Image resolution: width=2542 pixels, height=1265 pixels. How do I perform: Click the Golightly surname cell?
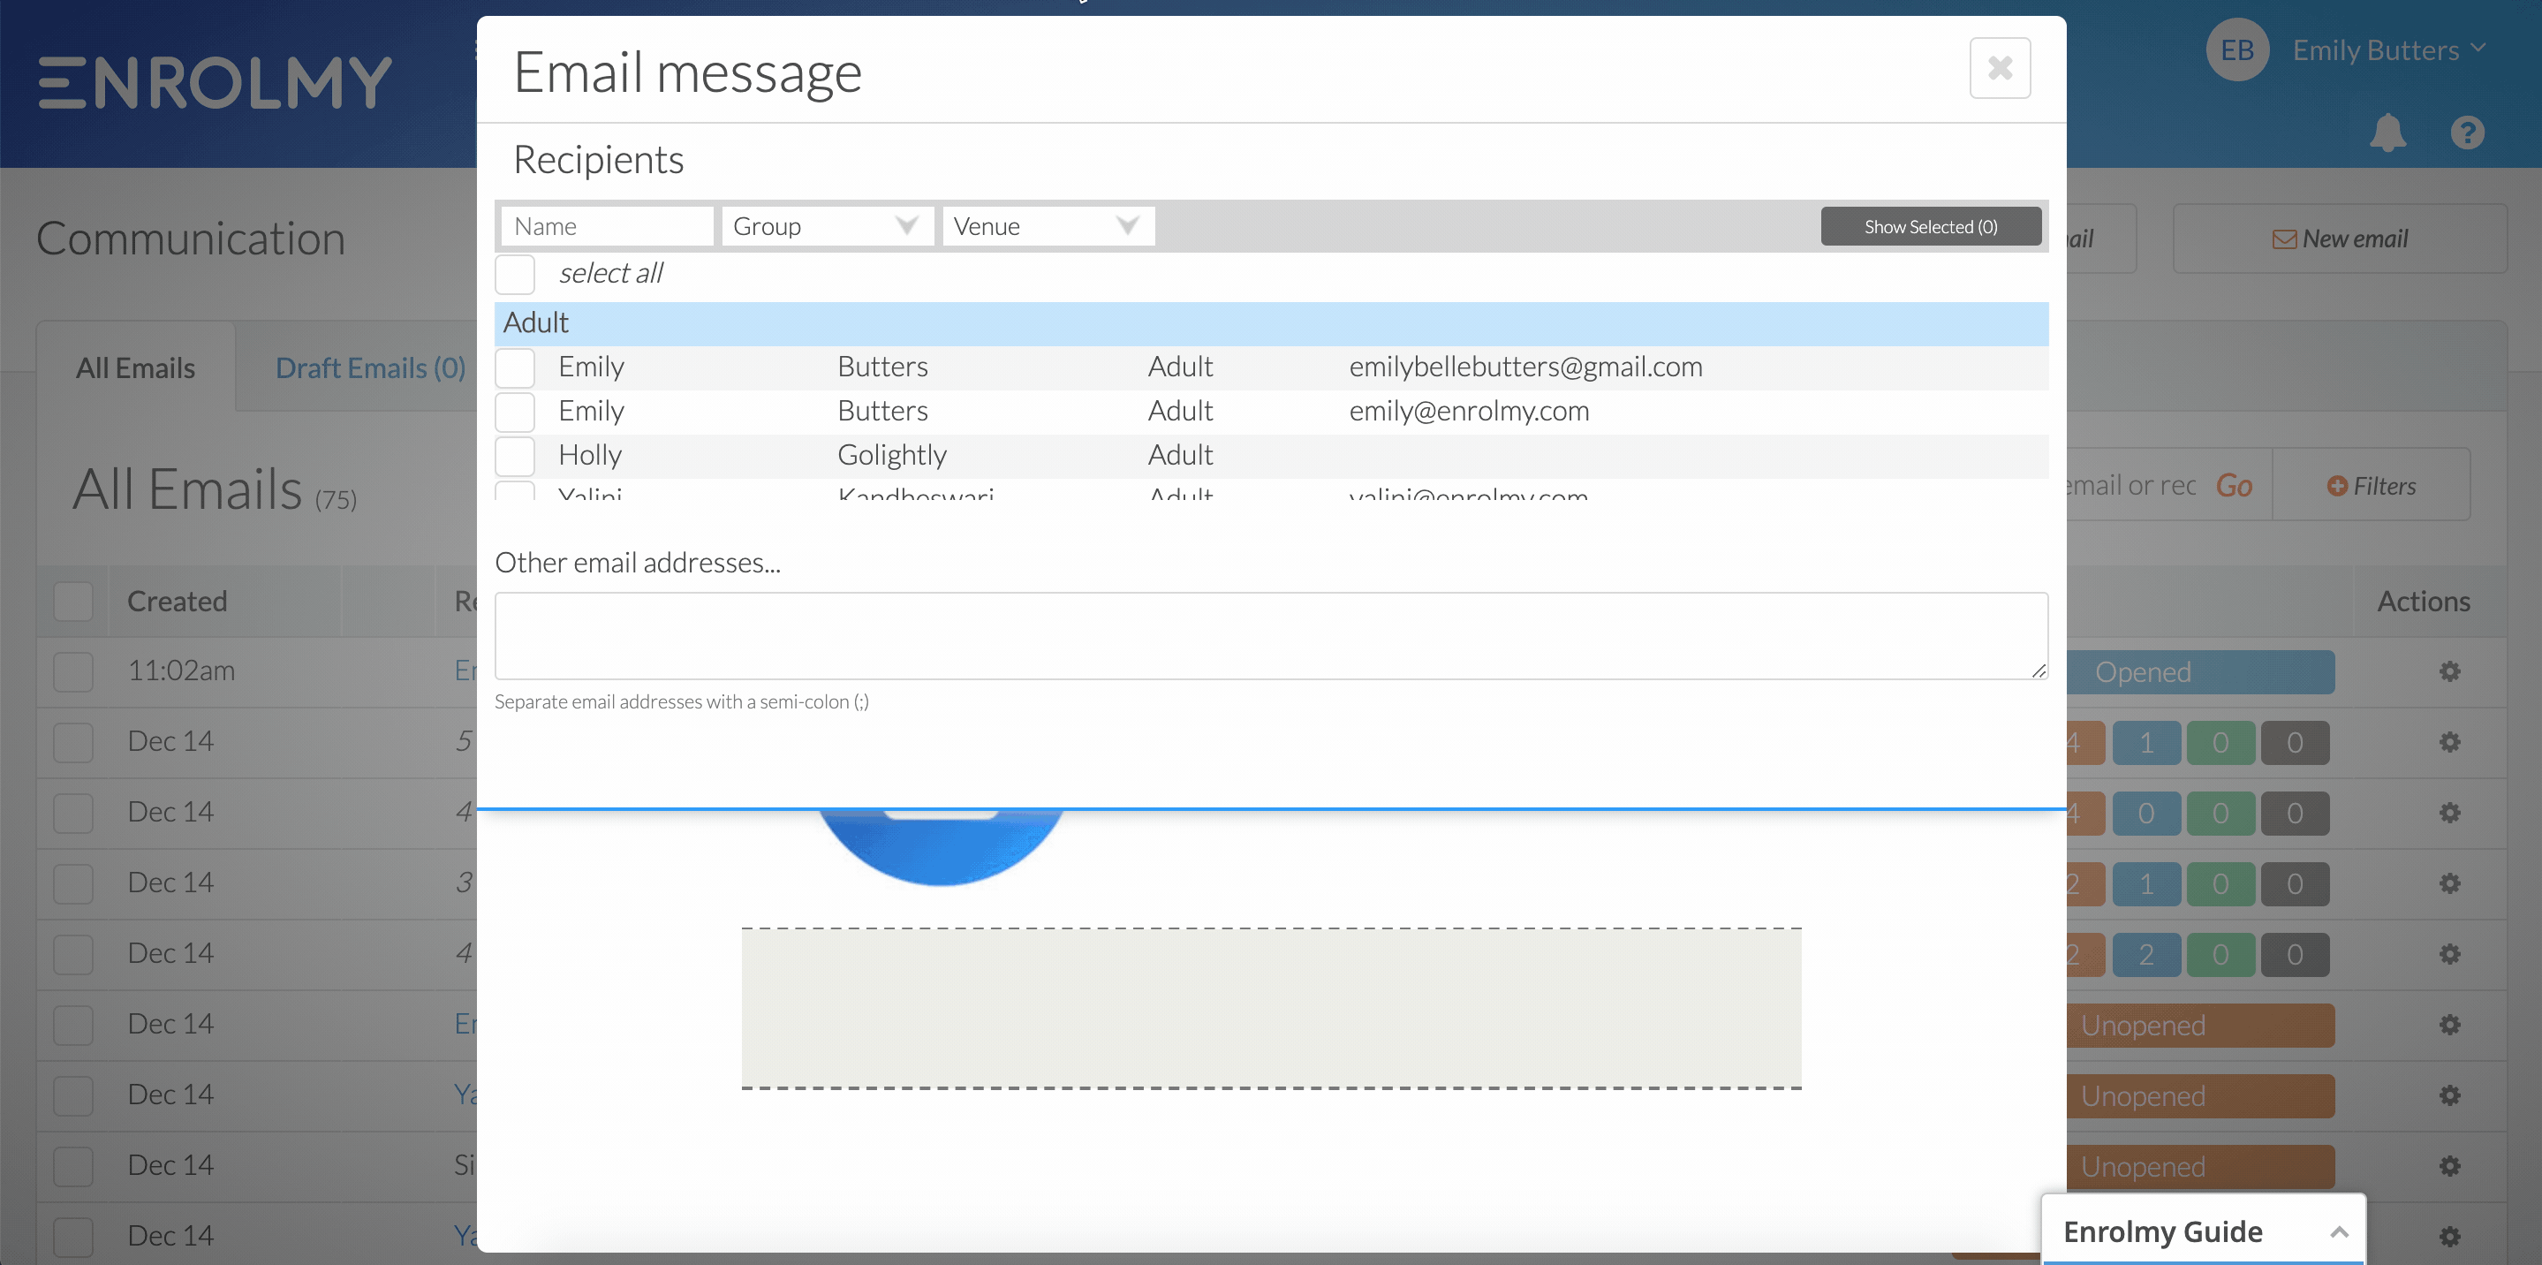[x=892, y=456]
